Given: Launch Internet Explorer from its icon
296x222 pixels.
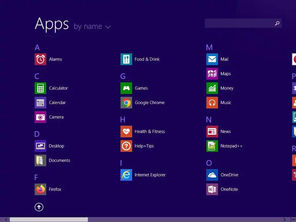Looking at the screenshot, I should pos(126,175).
